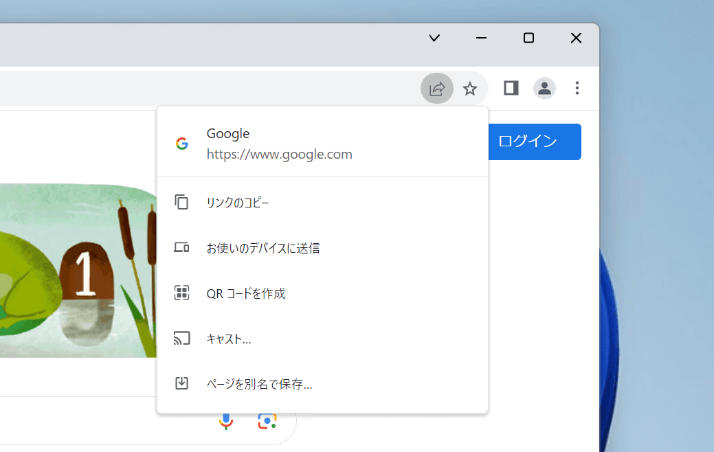Select ページを別名で保存... entry
Image resolution: width=714 pixels, height=452 pixels.
point(322,384)
